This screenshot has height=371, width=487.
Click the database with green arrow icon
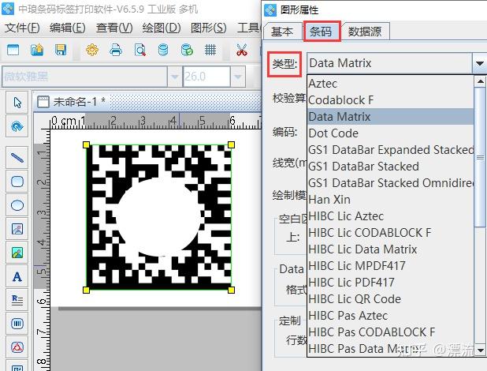[x=187, y=50]
